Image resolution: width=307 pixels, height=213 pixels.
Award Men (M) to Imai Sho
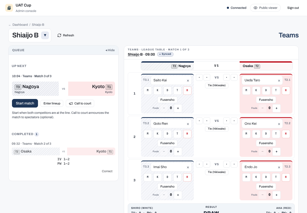pyautogui.click(x=148, y=177)
